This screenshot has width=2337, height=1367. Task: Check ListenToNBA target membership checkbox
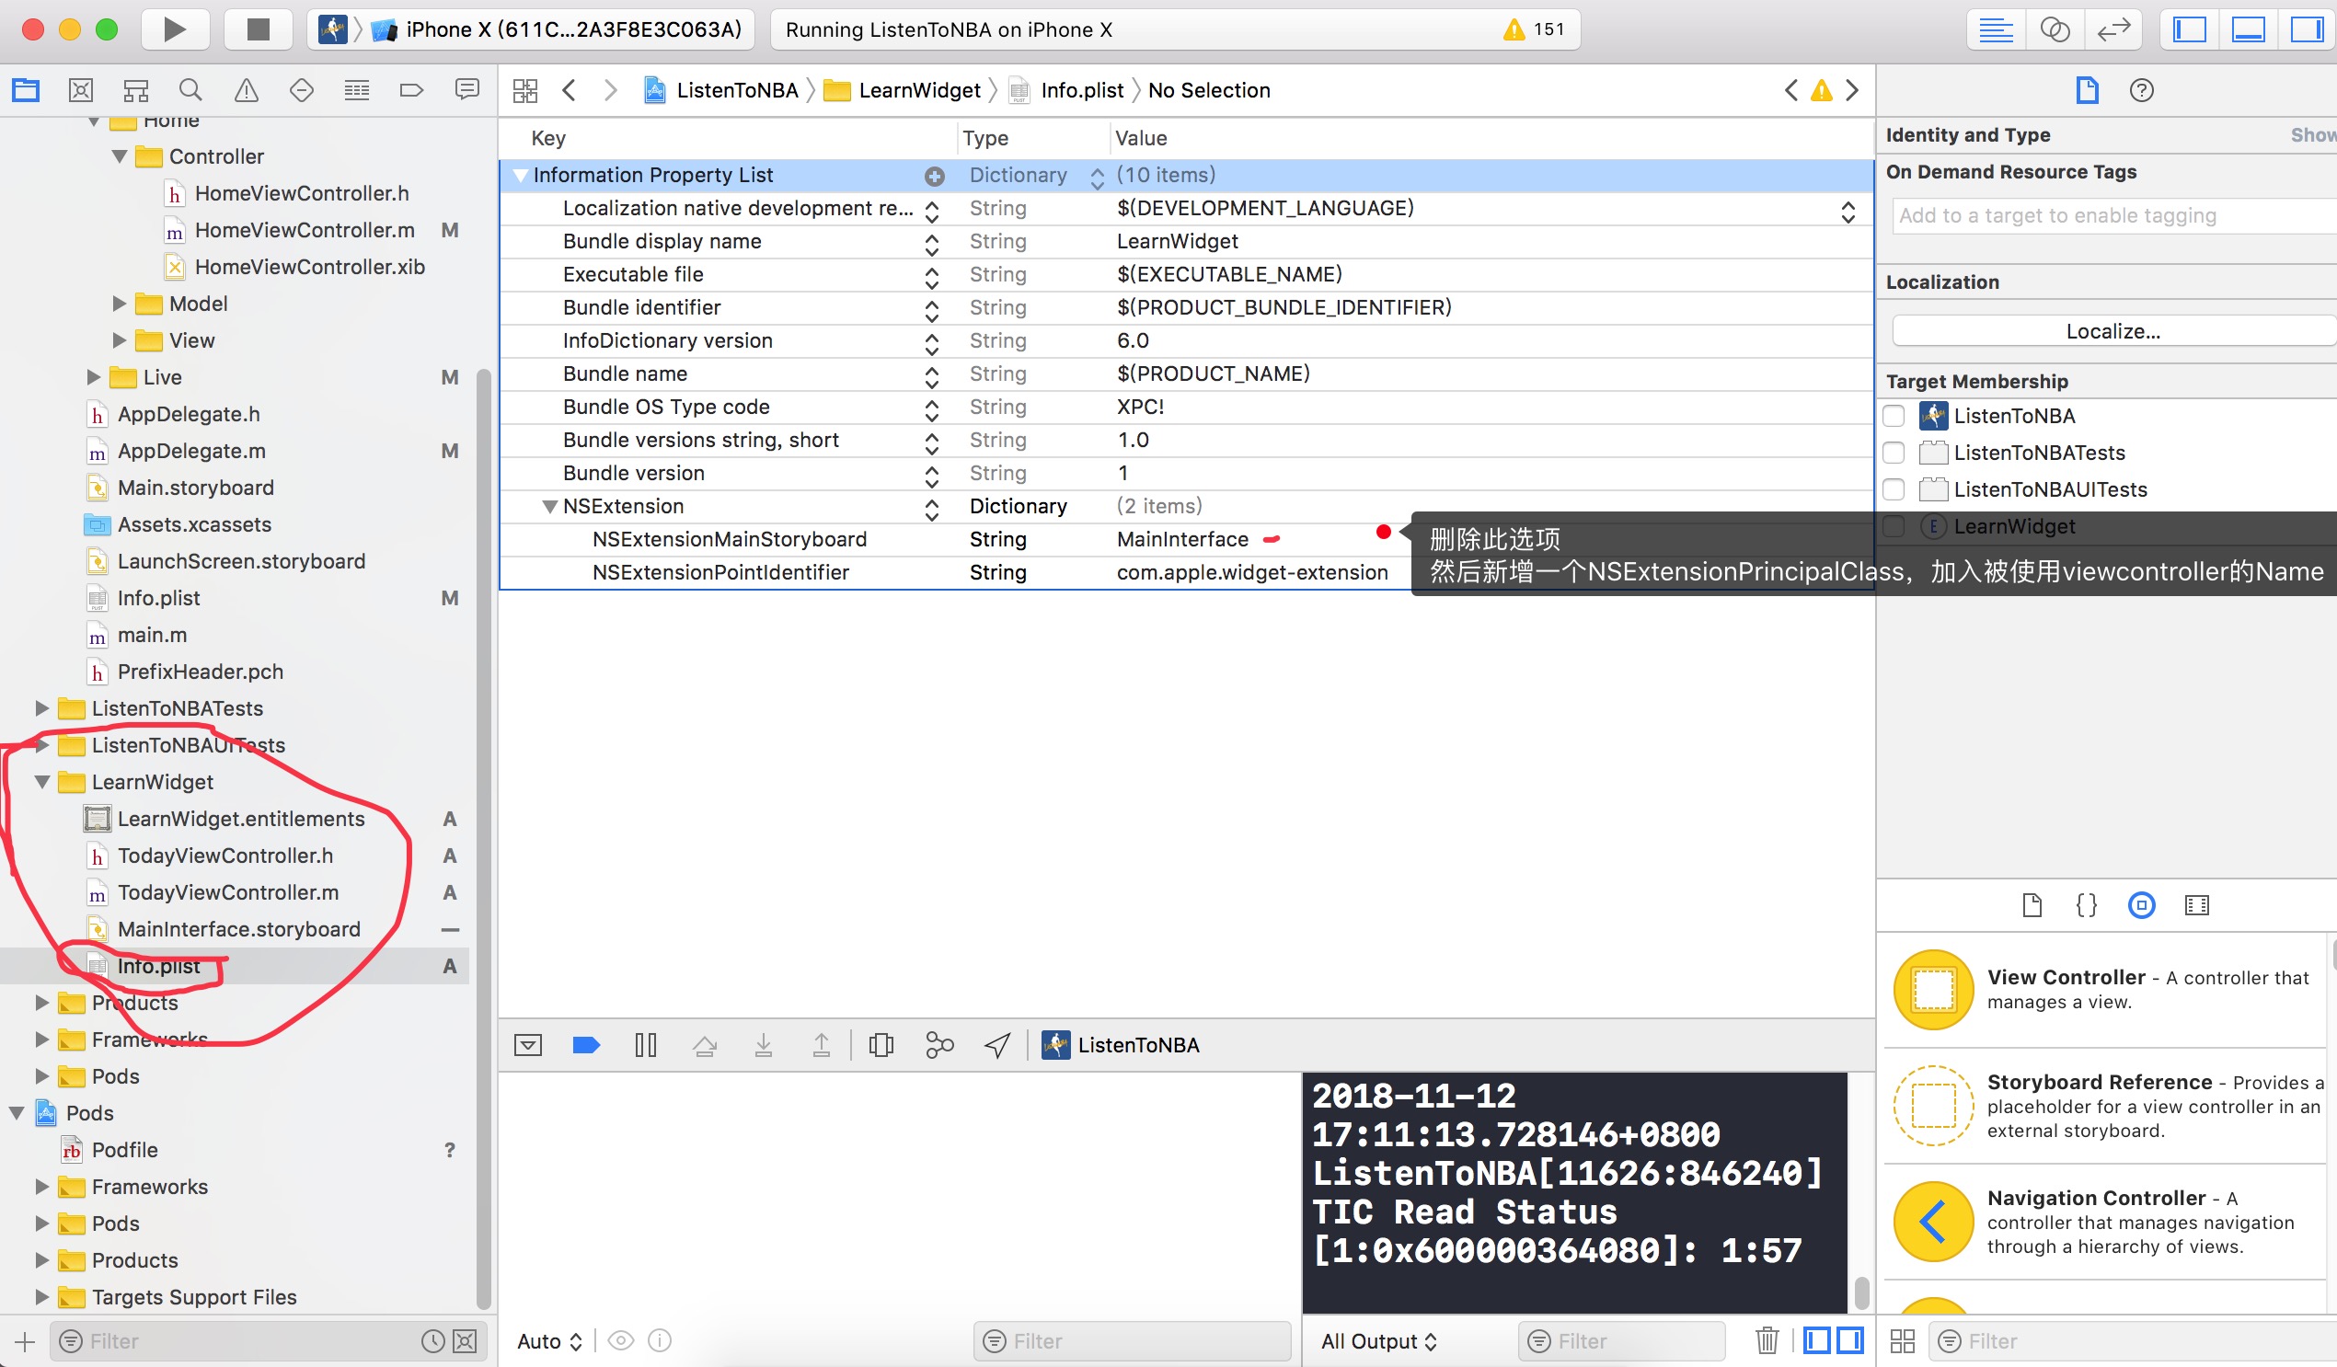tap(1894, 417)
